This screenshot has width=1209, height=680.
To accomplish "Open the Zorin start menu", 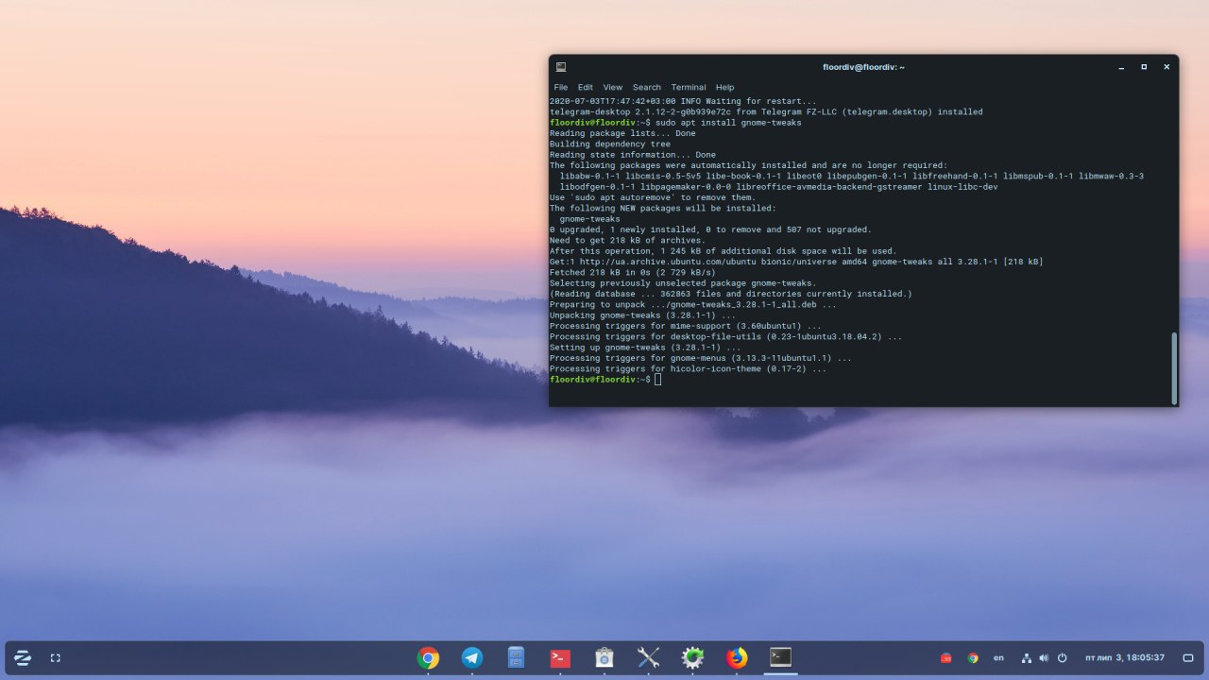I will click(23, 658).
